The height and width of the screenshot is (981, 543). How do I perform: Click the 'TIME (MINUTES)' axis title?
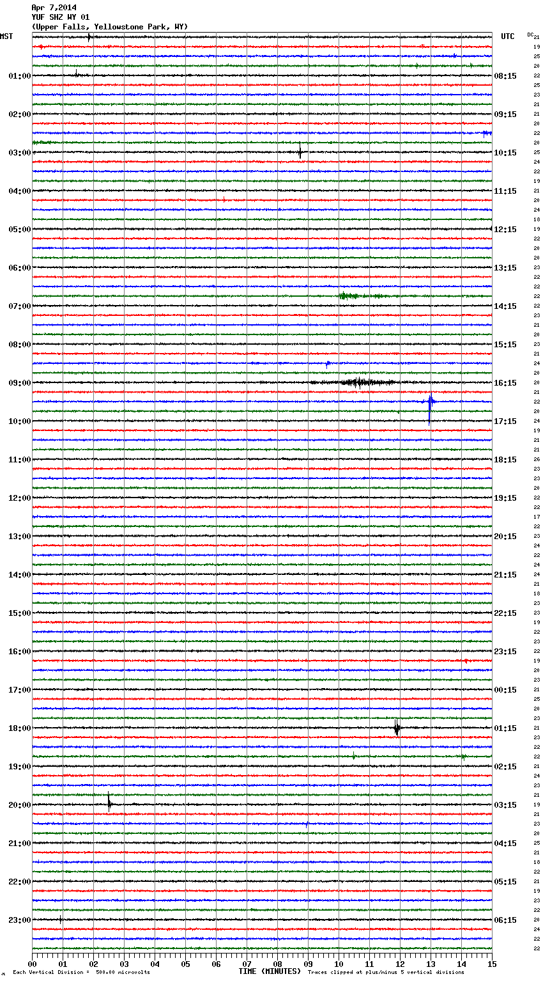270,971
